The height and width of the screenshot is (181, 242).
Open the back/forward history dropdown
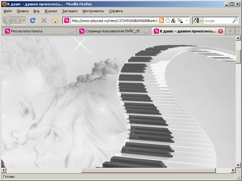point(24,20)
